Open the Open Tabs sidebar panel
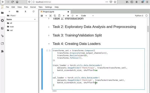The width and height of the screenshot is (150, 93). 2,44
